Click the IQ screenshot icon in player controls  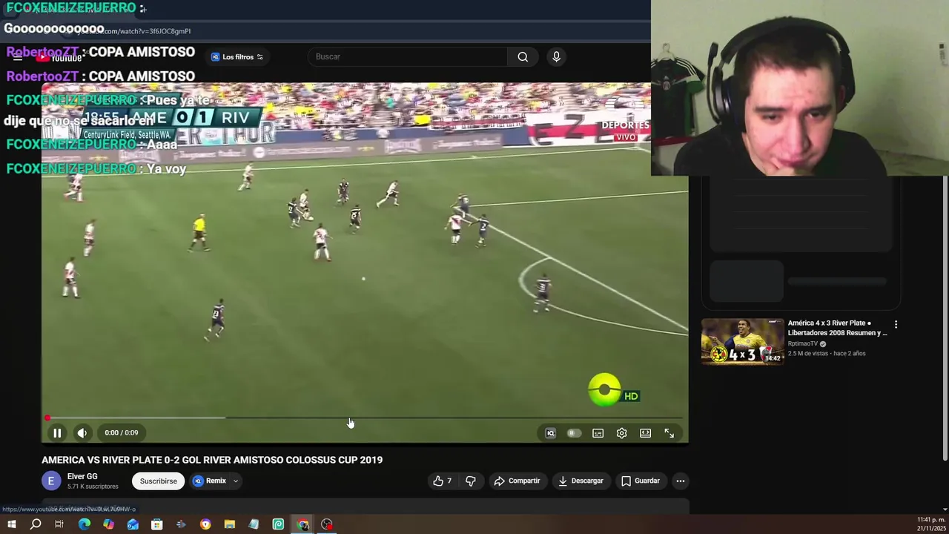(x=550, y=433)
